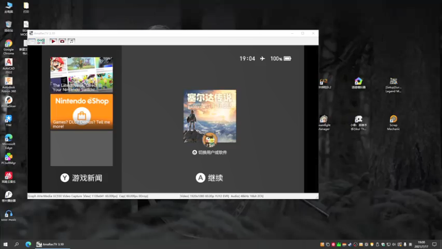
Task: Toggle audio with the music note icon
Action: [x=71, y=41]
